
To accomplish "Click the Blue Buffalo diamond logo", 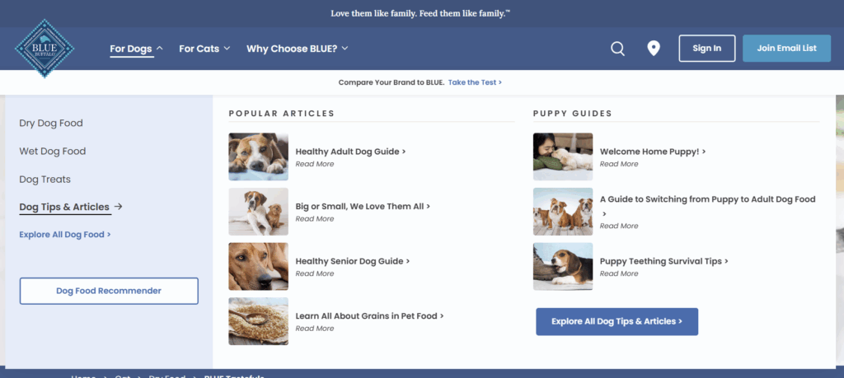I will 45,49.
